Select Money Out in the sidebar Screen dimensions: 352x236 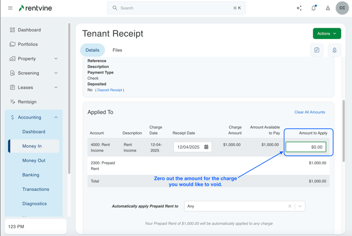(x=34, y=161)
